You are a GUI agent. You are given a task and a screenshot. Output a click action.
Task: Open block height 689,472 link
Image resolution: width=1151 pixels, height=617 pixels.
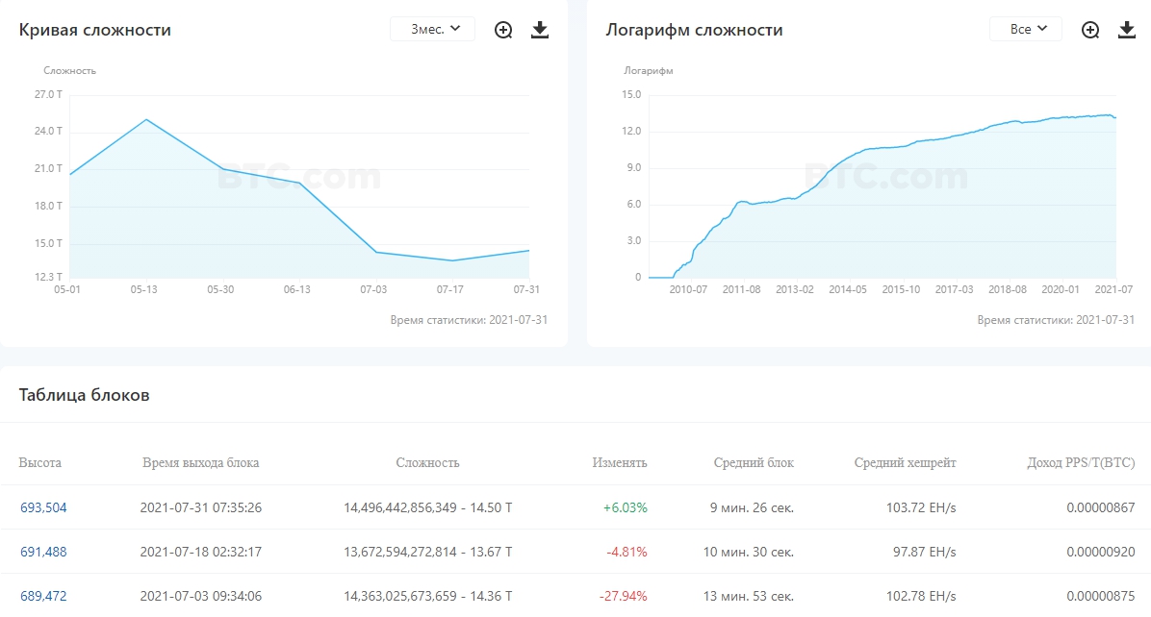tap(43, 596)
